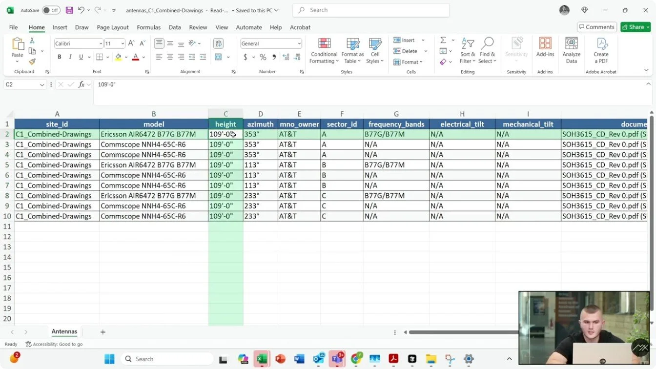Click Delete in the Cells group
The image size is (656, 369).
pos(406,51)
